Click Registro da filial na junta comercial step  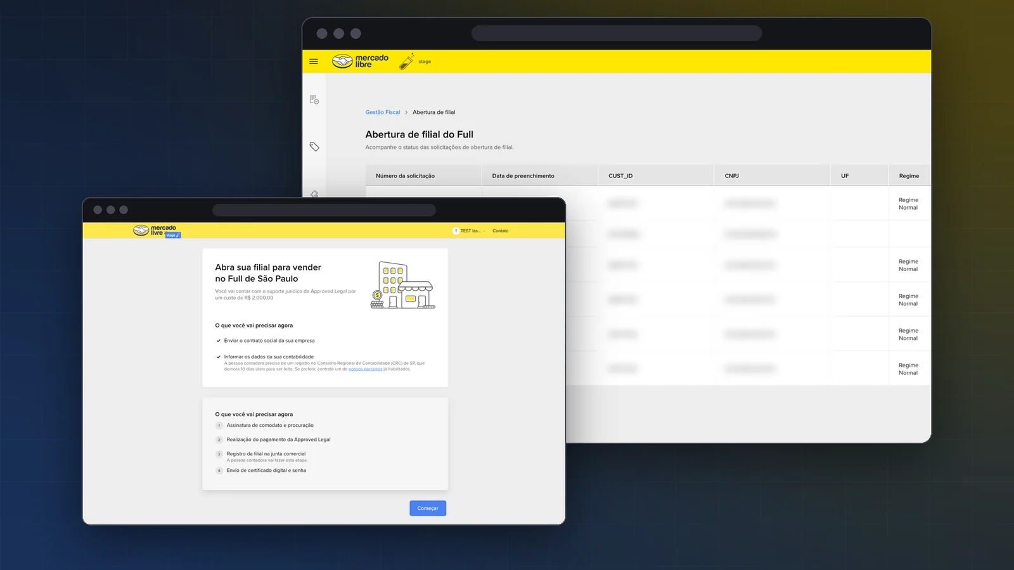(266, 454)
